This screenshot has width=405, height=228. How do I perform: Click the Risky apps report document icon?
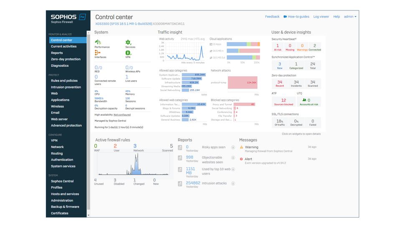pyautogui.click(x=180, y=148)
